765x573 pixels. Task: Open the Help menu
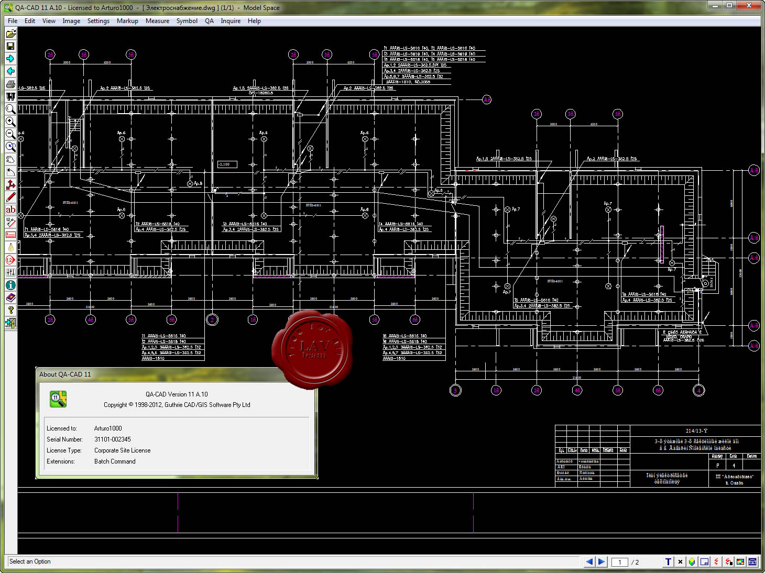point(254,21)
